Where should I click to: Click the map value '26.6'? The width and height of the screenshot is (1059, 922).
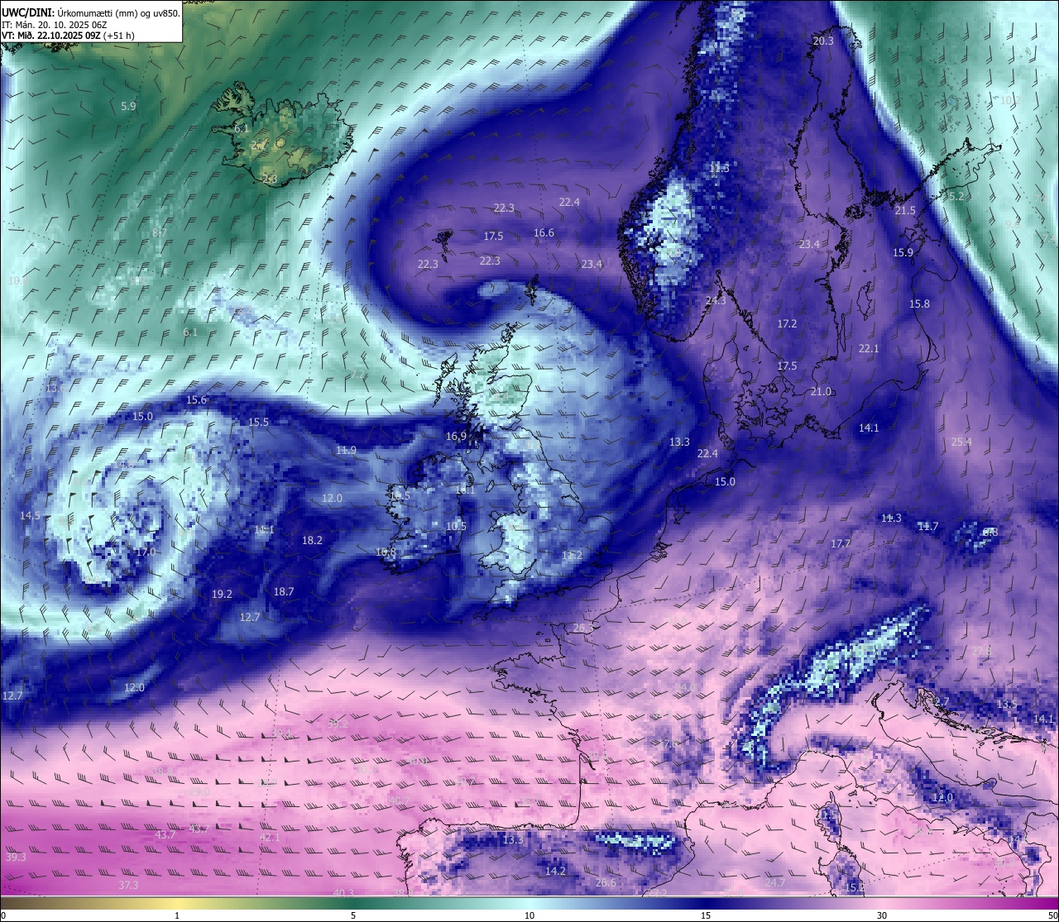pyautogui.click(x=605, y=882)
